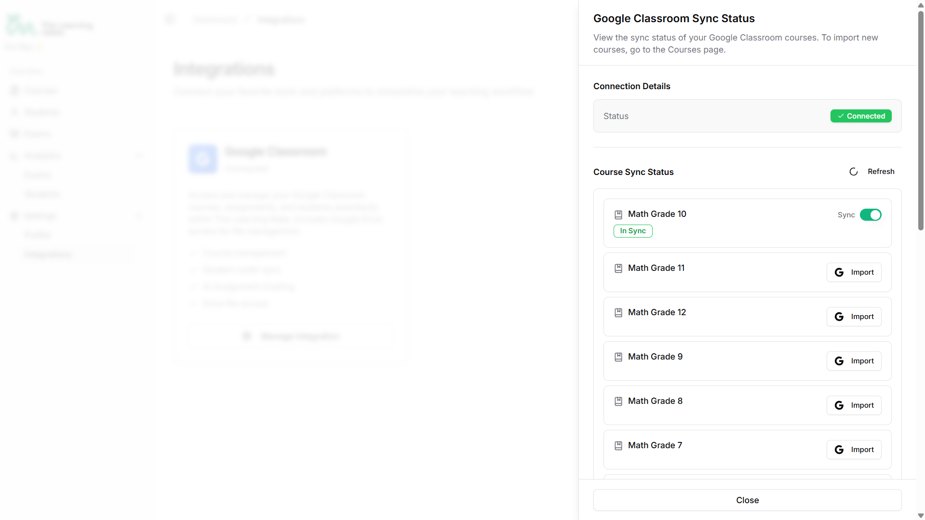Click the Status label
The width and height of the screenshot is (925, 520).
(616, 116)
